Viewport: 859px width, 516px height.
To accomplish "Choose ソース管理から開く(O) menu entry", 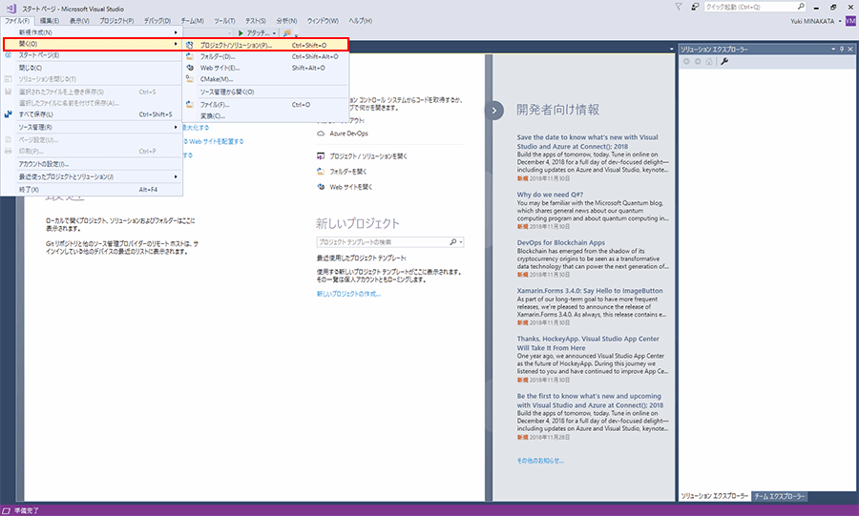I will pyautogui.click(x=265, y=92).
